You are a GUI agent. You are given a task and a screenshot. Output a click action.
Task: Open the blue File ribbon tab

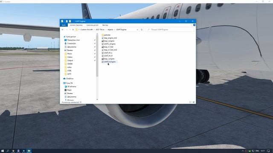pos(64,25)
